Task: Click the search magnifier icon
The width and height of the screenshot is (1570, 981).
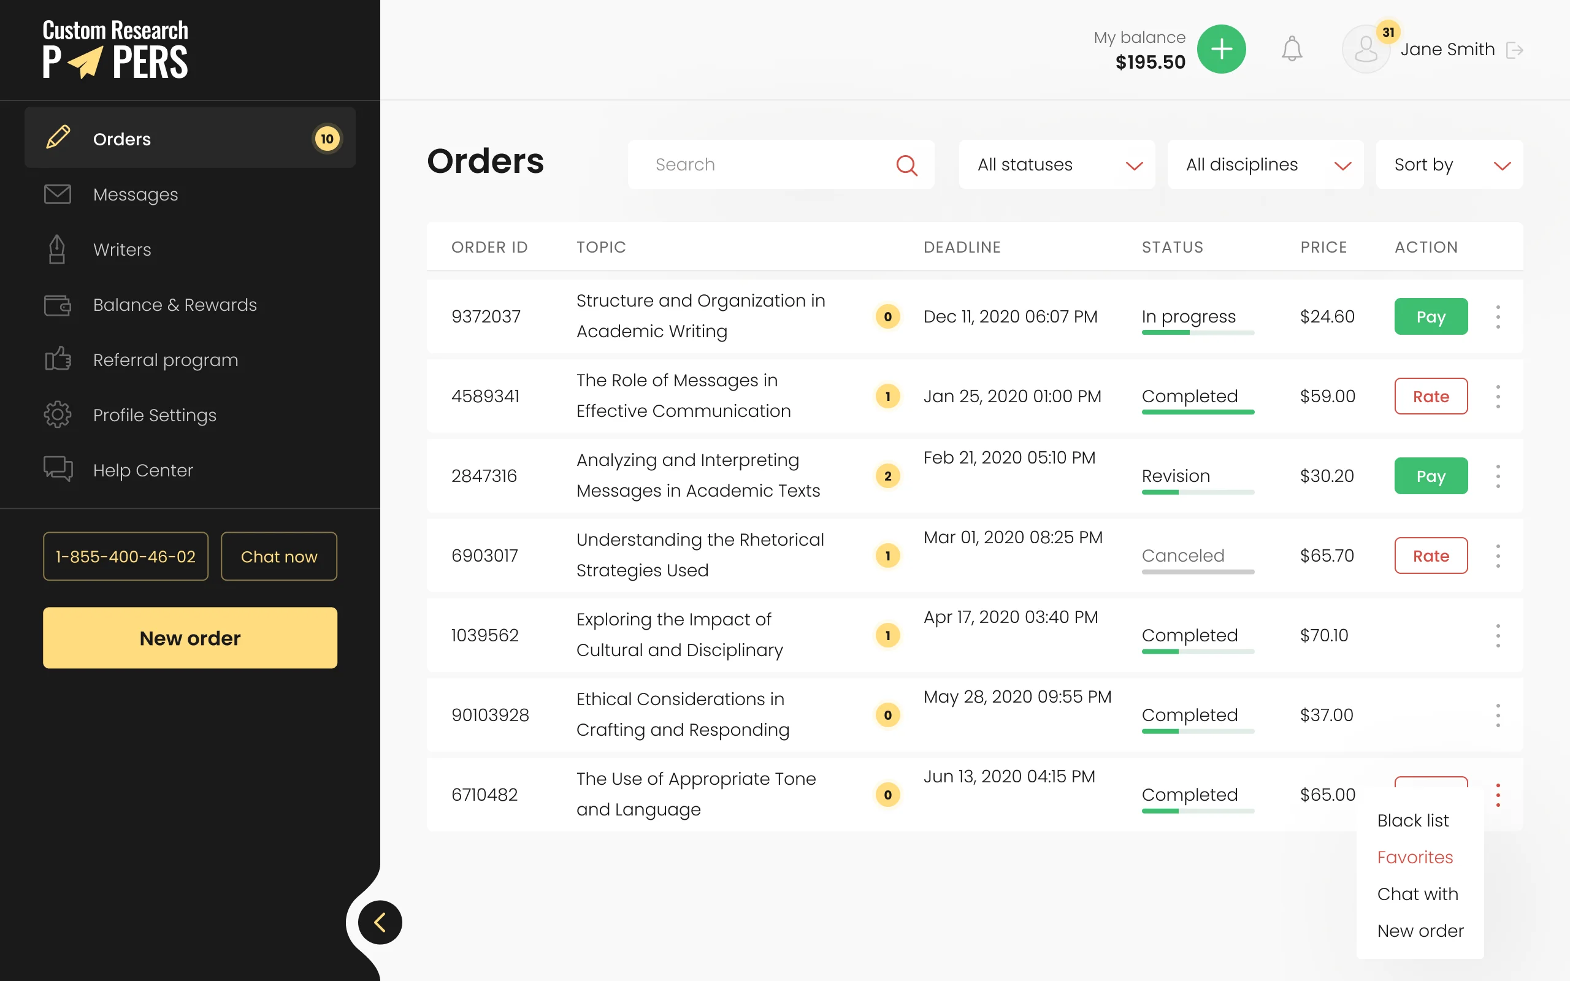Action: (x=906, y=166)
